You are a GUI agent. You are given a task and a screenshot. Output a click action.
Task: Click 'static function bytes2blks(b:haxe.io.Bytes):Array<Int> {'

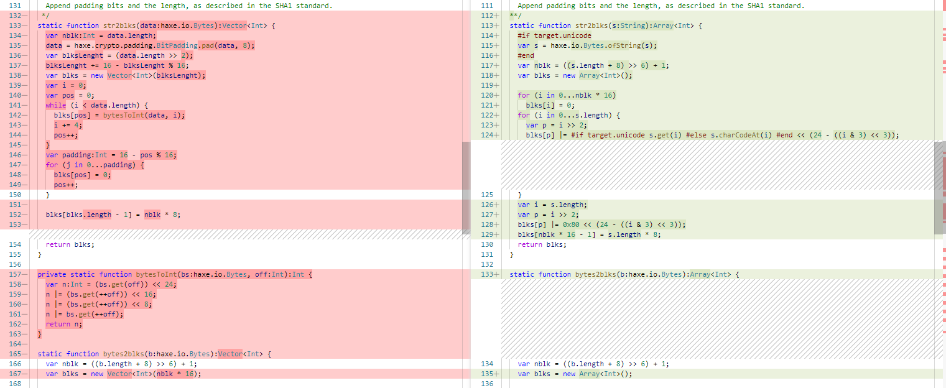(x=624, y=274)
